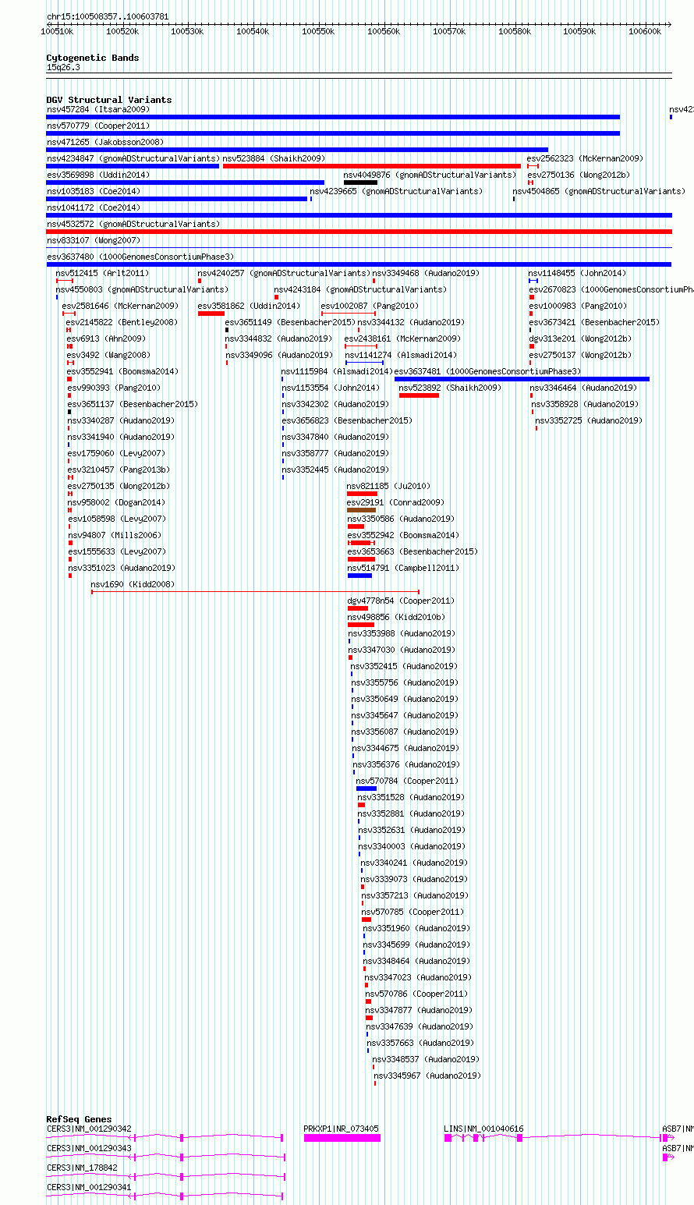Open nsv1690 (Kidd2008) label
694x1205 pixels.
coord(133,584)
